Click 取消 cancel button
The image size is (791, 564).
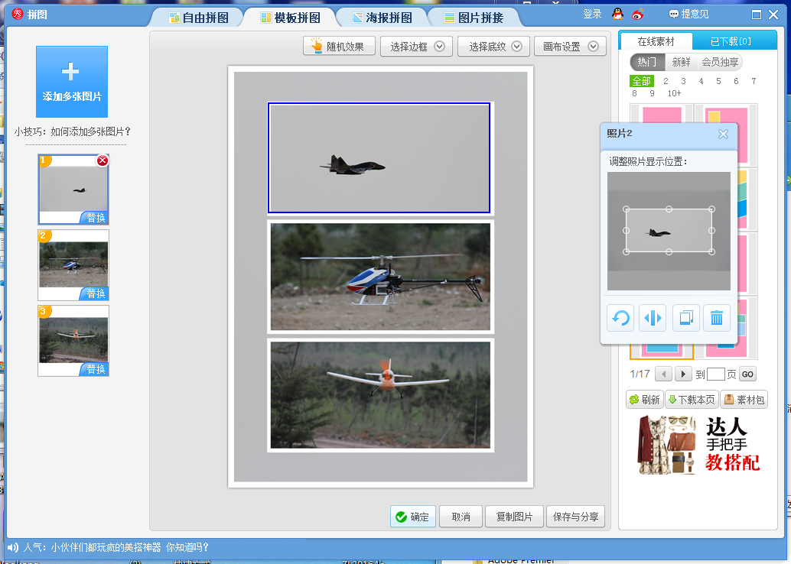pyautogui.click(x=461, y=517)
